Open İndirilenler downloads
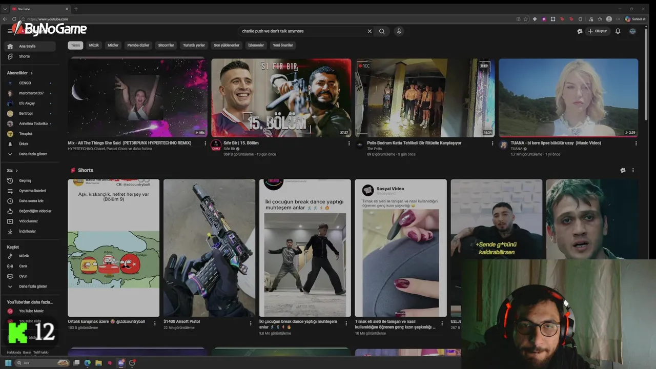The height and width of the screenshot is (369, 656). (30, 232)
